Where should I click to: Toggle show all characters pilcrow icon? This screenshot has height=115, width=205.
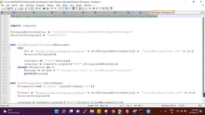[x=70, y=9]
